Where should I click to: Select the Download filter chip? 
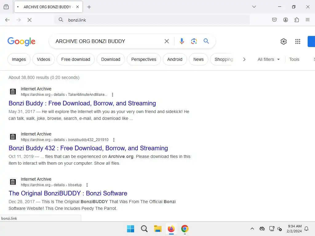pyautogui.click(x=111, y=59)
